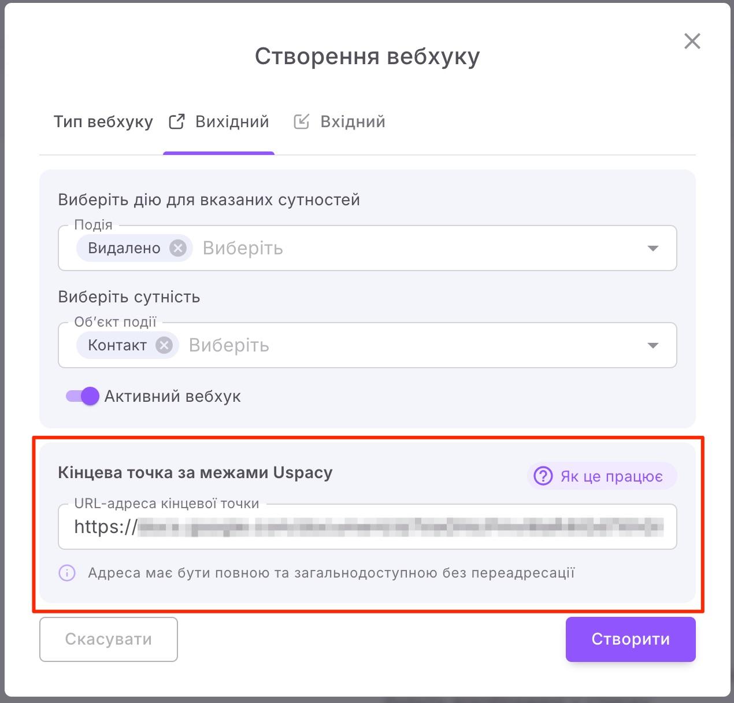Click the incoming webhook arrow icon
This screenshot has height=703, width=734.
(301, 122)
